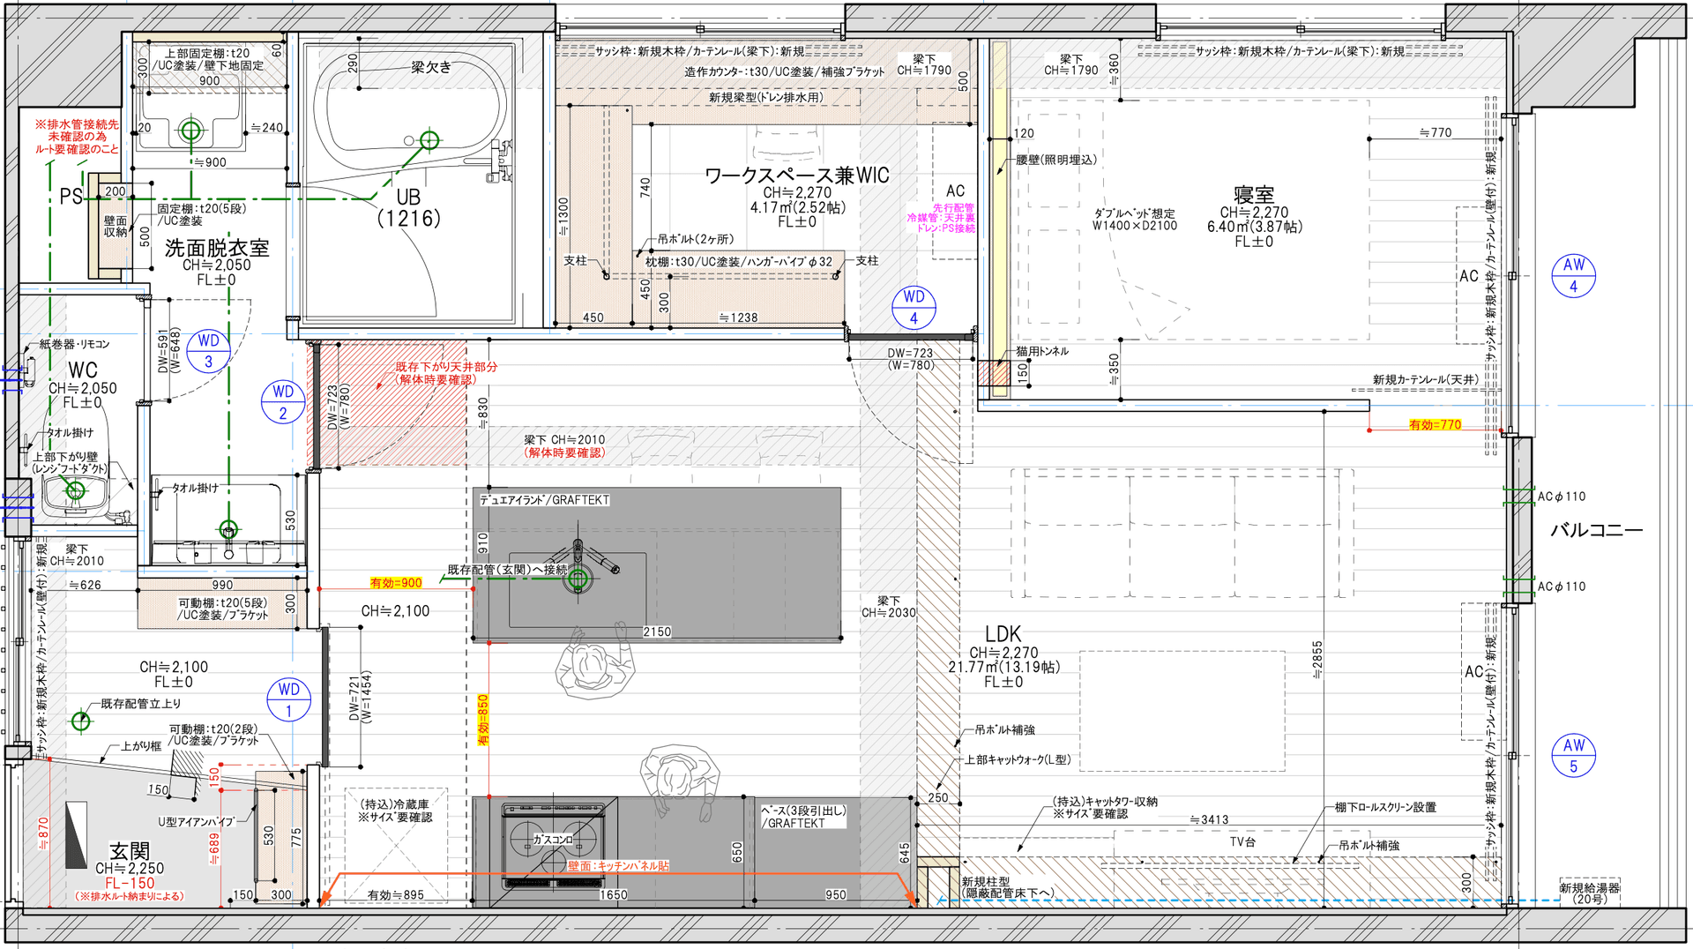Screen dimensions: 1693x949
Task: Select the 既存配管立上り green pipe symbol
Action: click(81, 721)
